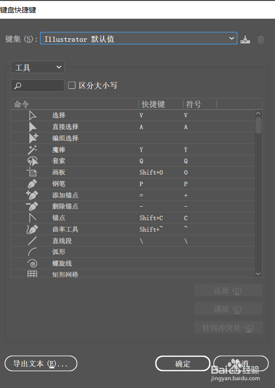275x388 pixels.
Task: Click the P shortcut cell for 钢笔
Action: (x=141, y=184)
